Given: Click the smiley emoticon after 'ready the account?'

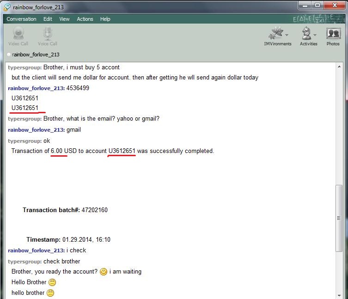Looking at the screenshot, I should point(104,272).
